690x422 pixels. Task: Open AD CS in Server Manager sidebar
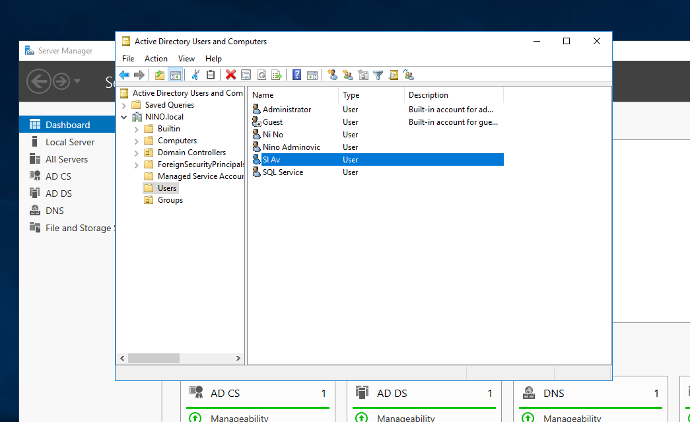(x=67, y=176)
